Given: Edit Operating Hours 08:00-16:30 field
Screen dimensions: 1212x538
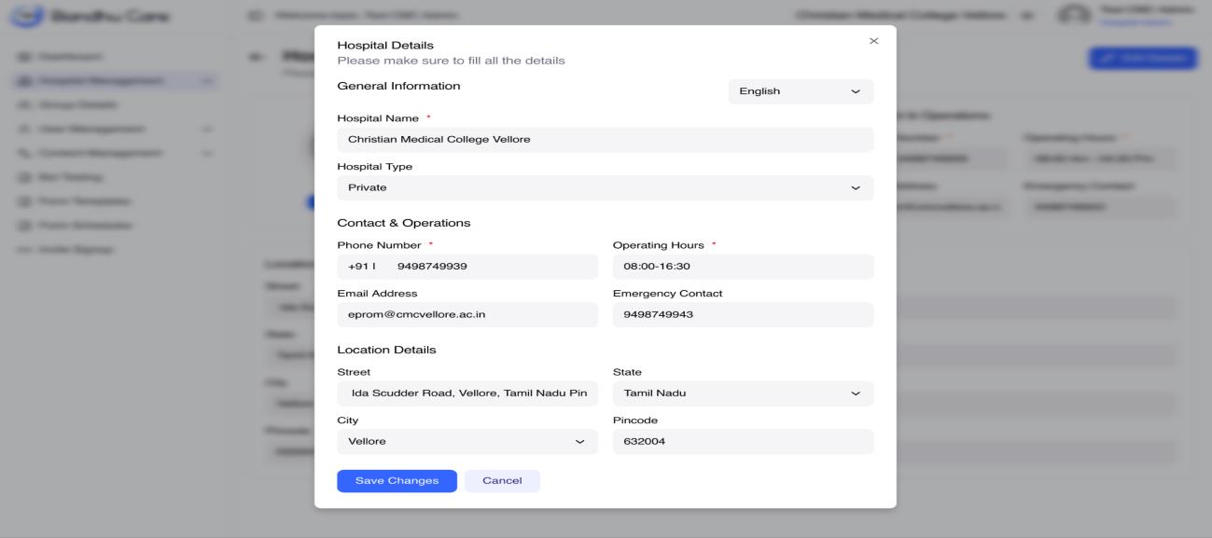Looking at the screenshot, I should click(743, 267).
